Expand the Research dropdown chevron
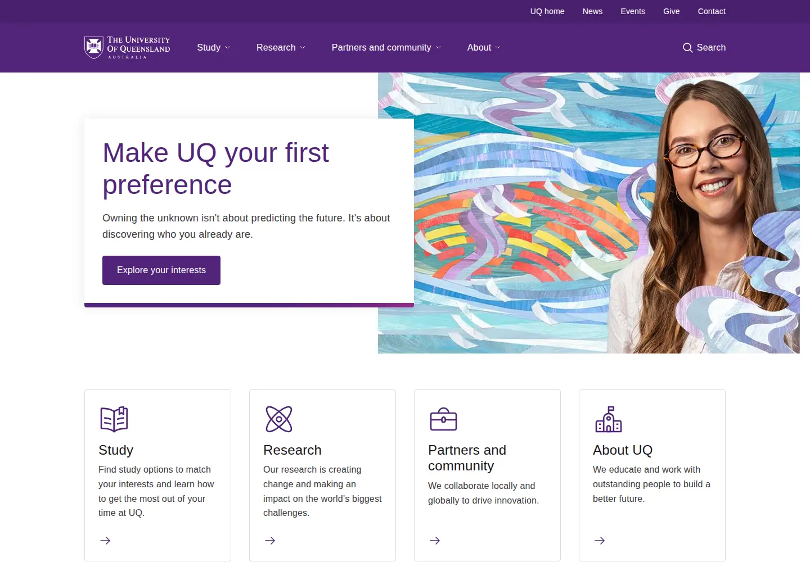 tap(303, 48)
